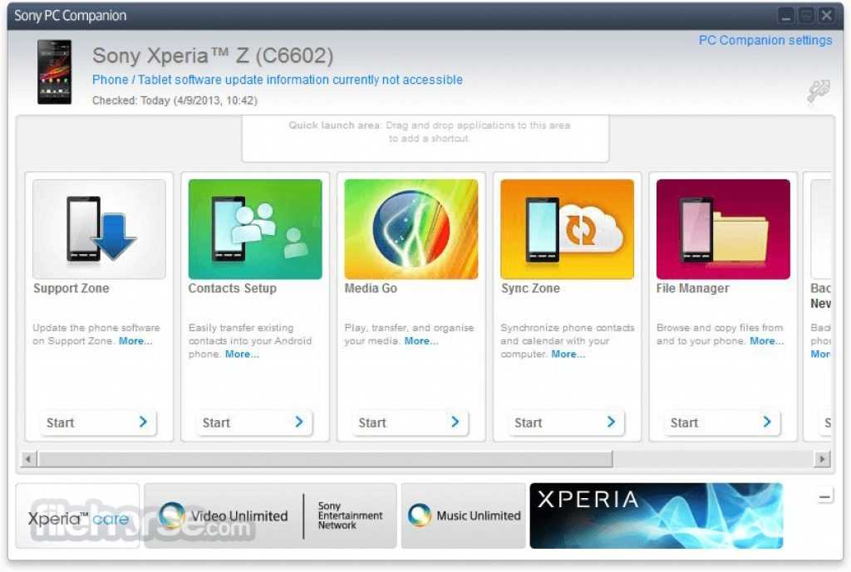Click the software update information link
This screenshot has height=572, width=851.
[278, 80]
